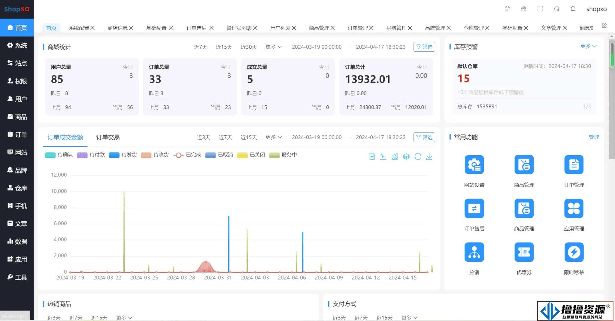Open the notifications bell icon
The width and height of the screenshot is (615, 321).
pyautogui.click(x=573, y=9)
